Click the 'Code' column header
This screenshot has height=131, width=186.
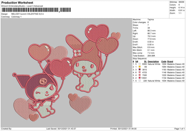[x=164, y=61]
